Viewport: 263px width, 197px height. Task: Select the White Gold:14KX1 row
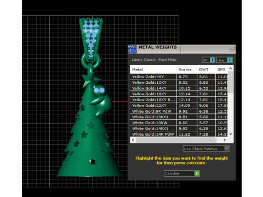pyautogui.click(x=179, y=129)
